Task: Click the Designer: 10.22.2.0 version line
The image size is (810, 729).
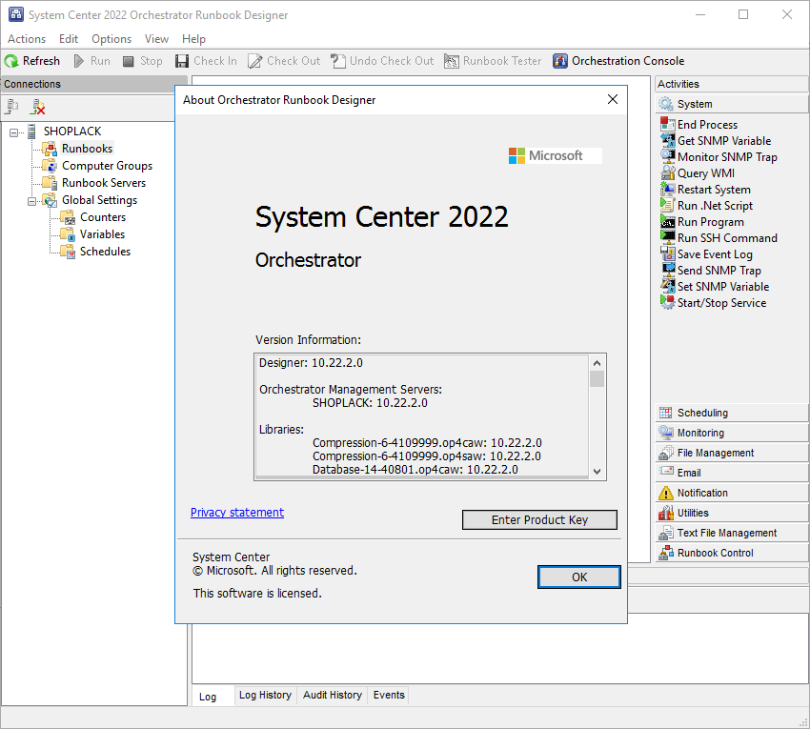Action: [311, 363]
